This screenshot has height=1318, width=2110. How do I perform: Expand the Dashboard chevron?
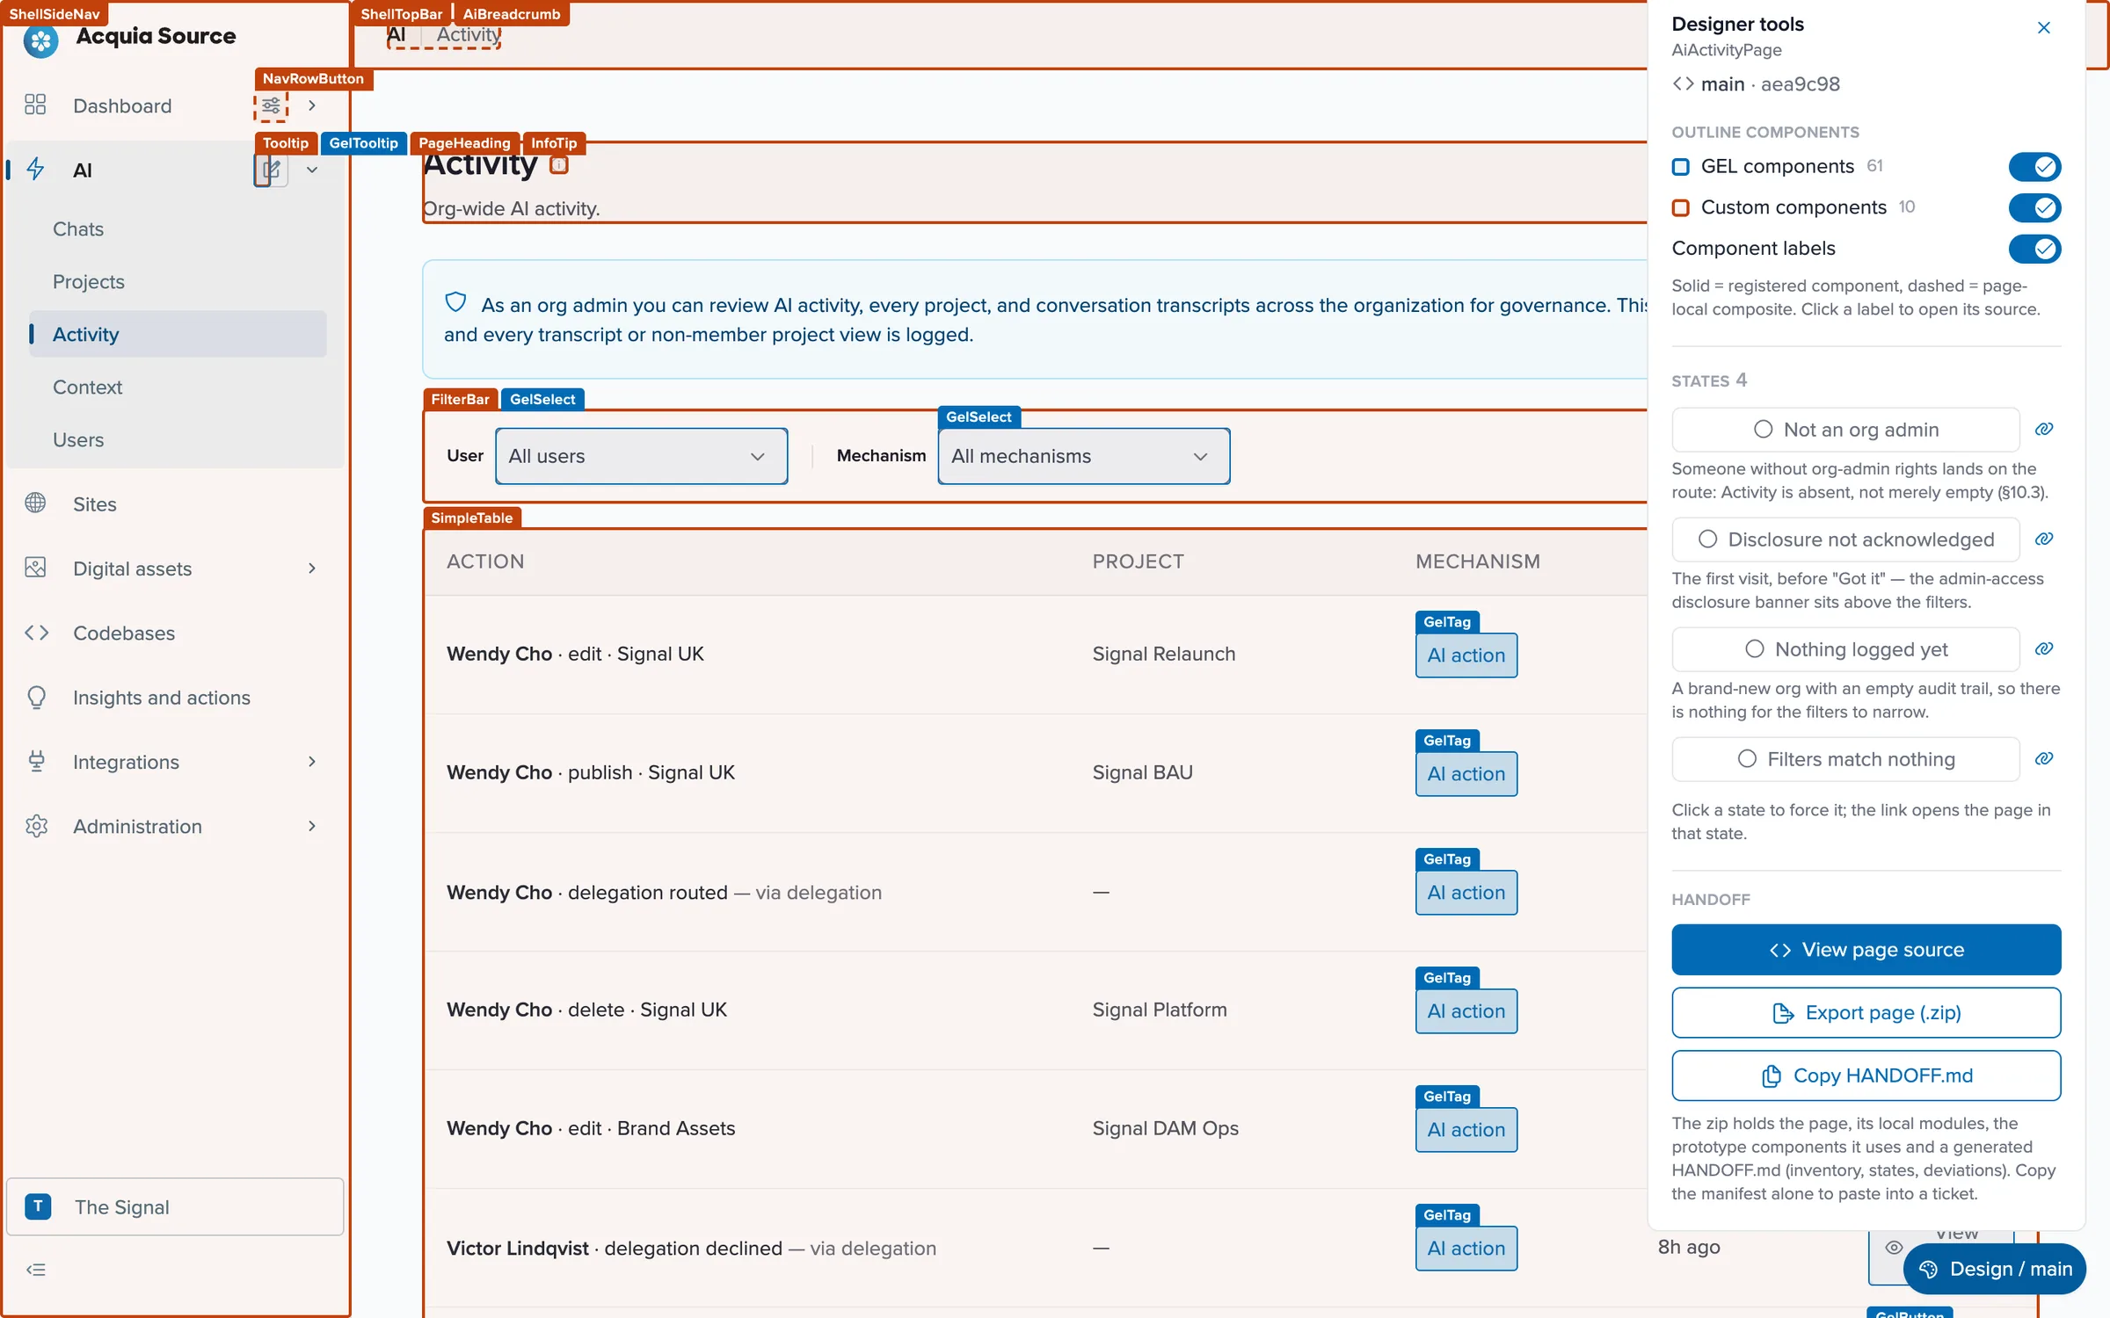pos(312,105)
